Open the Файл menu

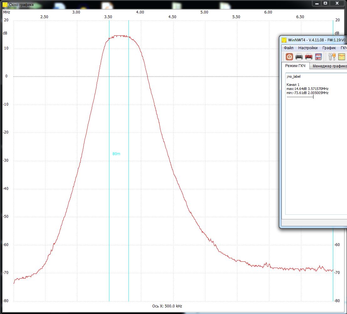click(x=288, y=48)
